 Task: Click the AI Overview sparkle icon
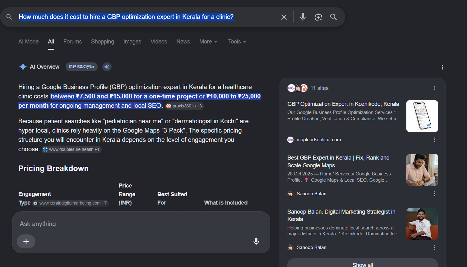tap(23, 67)
